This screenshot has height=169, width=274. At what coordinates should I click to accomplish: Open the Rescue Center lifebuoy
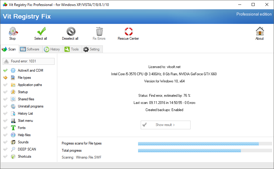pyautogui.click(x=129, y=31)
